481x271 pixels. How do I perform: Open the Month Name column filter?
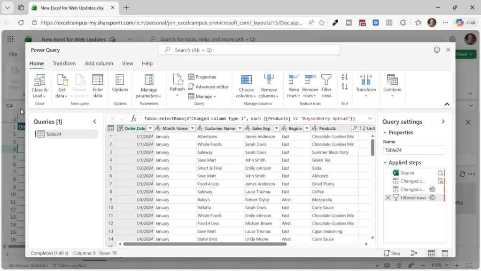[193, 128]
